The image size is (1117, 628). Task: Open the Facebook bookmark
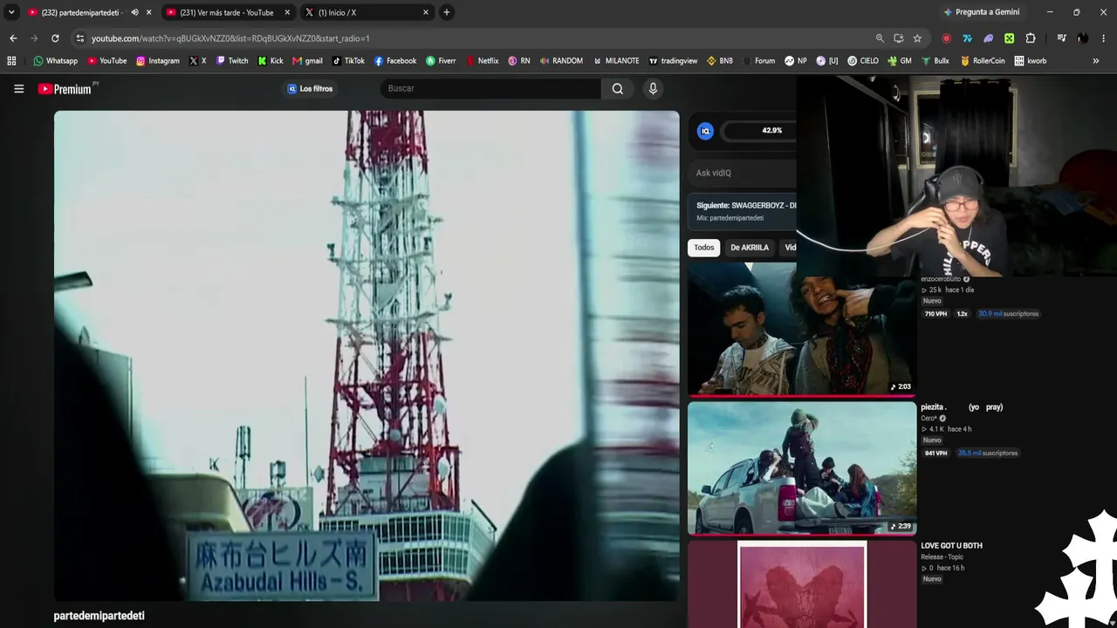click(395, 61)
